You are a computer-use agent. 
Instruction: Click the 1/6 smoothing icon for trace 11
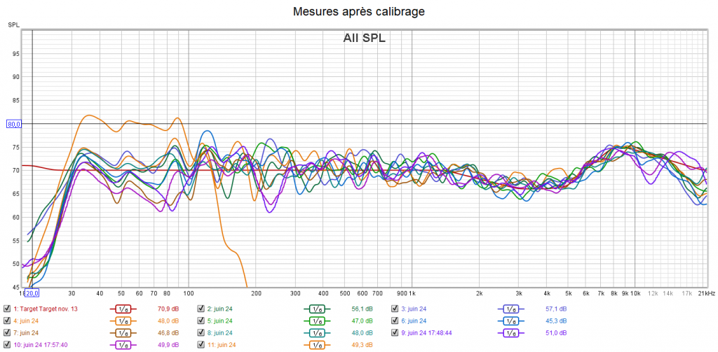pos(316,344)
